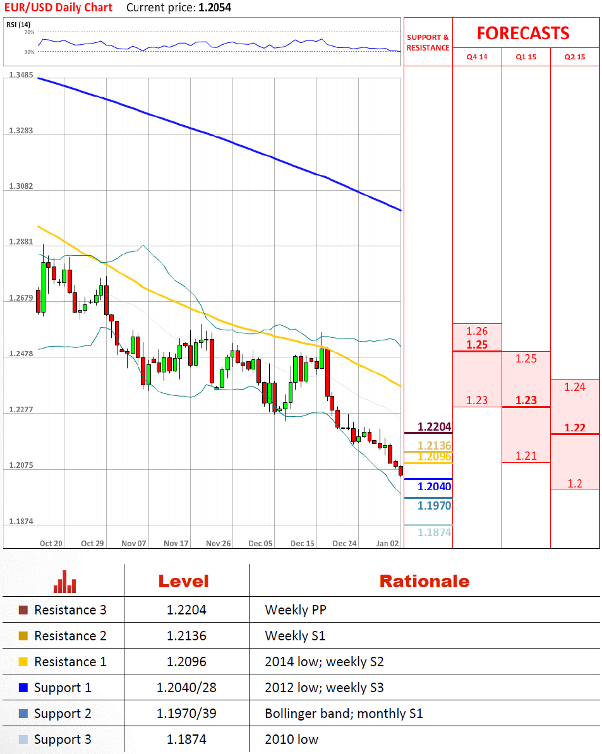Image resolution: width=602 pixels, height=754 pixels.
Task: Click the Resistance 1 yellow swatch
Action: pos(23,662)
